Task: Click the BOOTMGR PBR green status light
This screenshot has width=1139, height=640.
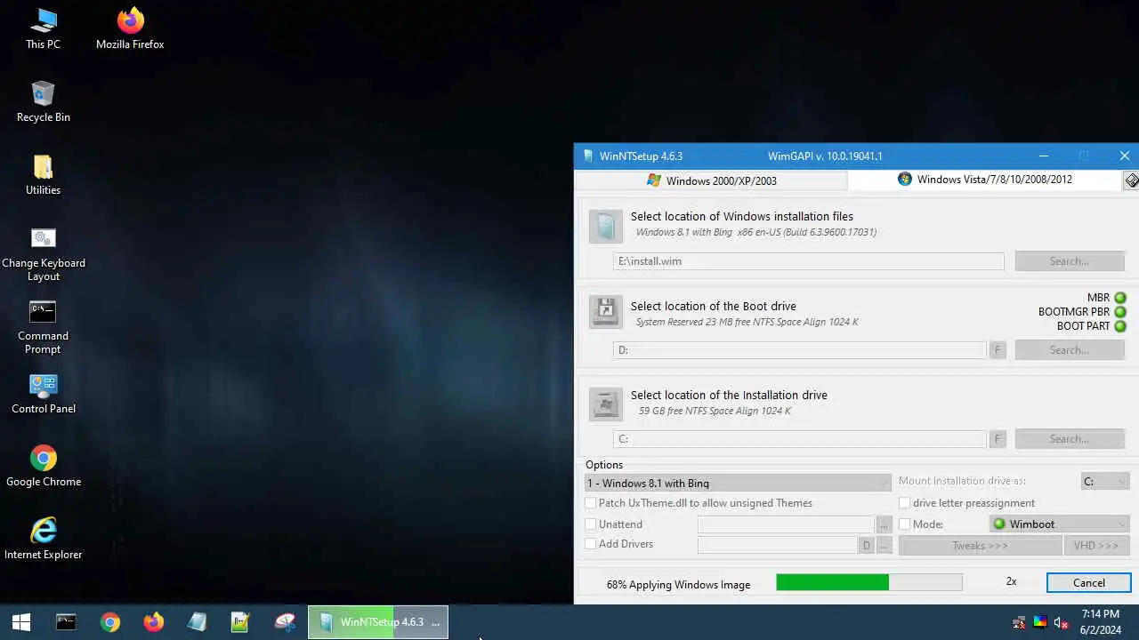Action: tap(1120, 312)
